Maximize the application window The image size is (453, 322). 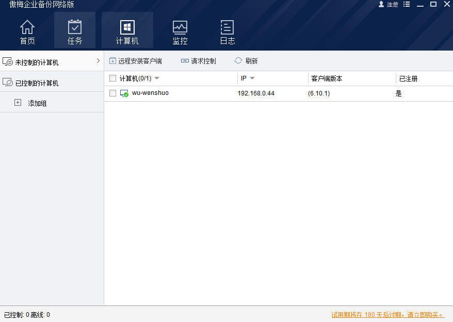433,4
